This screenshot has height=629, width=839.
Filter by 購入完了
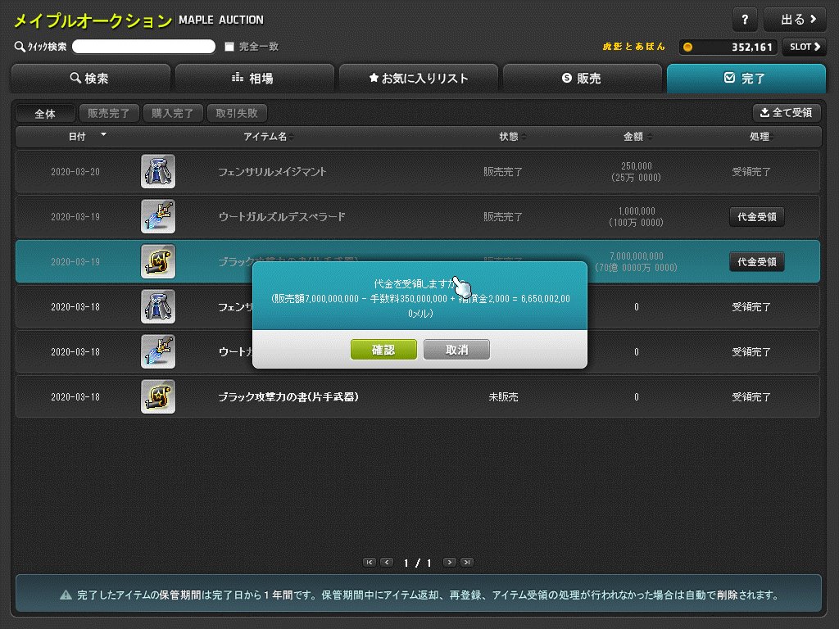[173, 113]
